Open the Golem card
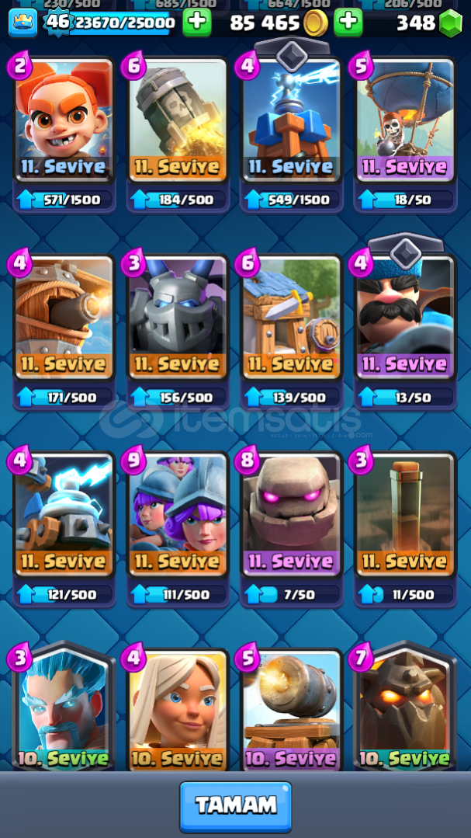This screenshot has width=471, height=838. point(292,515)
